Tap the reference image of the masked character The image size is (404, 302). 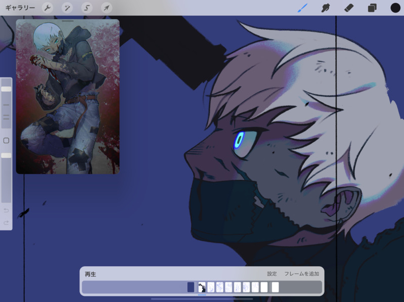tap(68, 98)
